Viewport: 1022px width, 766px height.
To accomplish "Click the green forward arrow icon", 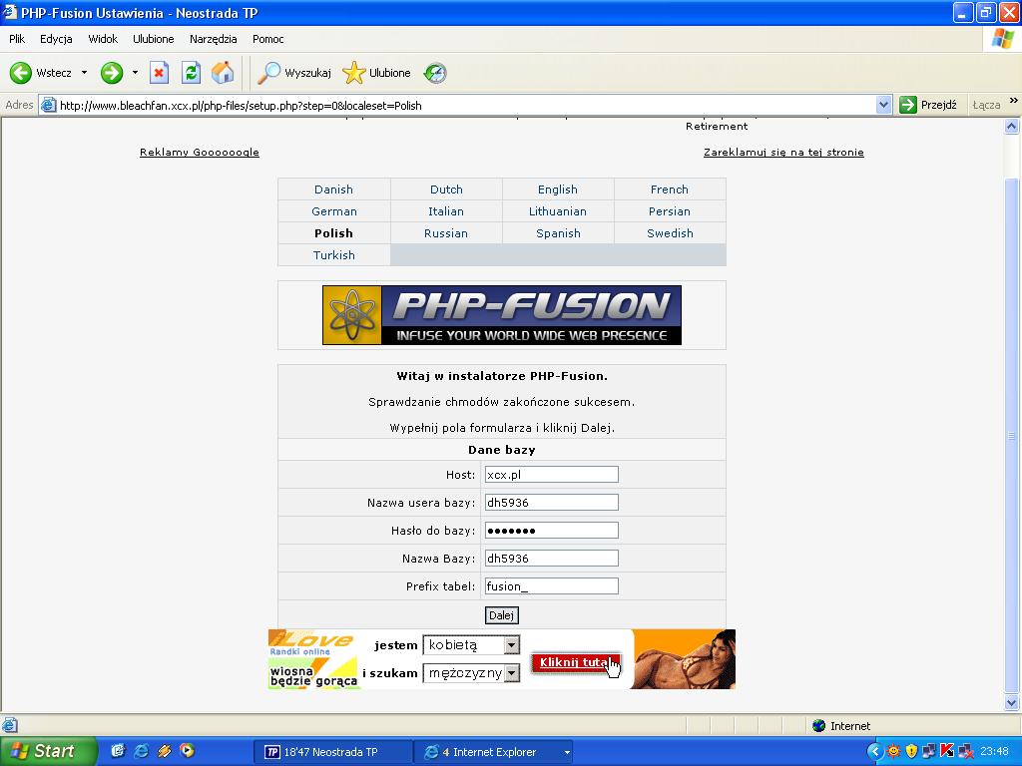I will point(112,73).
